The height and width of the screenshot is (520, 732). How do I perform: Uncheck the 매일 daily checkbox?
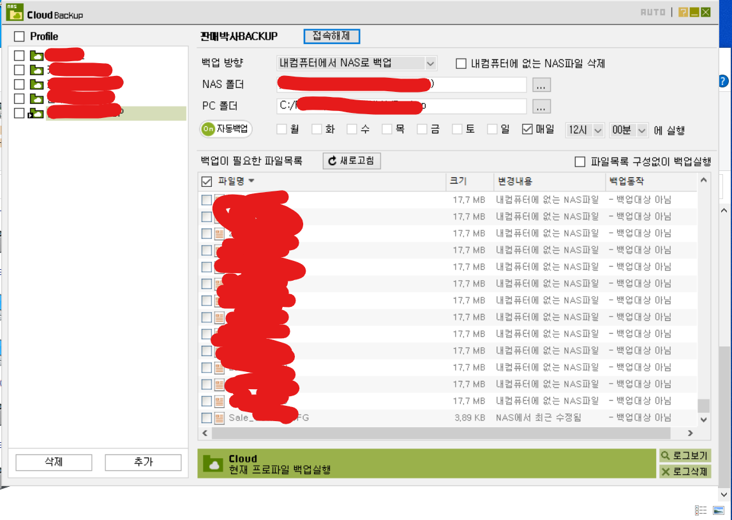tap(527, 130)
